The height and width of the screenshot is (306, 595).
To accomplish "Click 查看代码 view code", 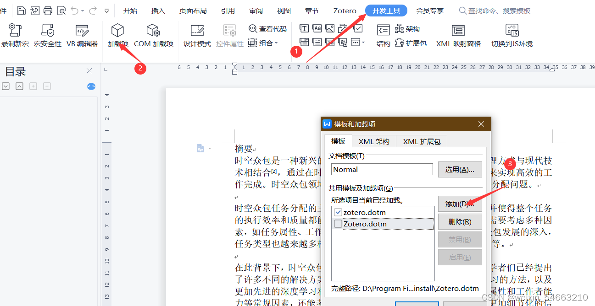I will click(267, 29).
